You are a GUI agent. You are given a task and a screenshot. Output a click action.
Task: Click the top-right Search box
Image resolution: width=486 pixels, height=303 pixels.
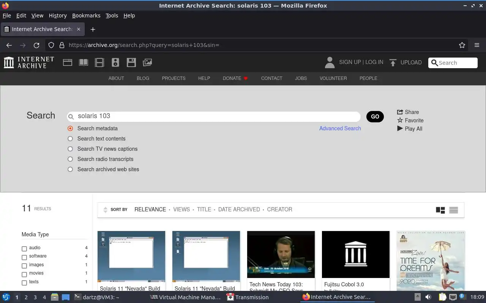coord(453,63)
